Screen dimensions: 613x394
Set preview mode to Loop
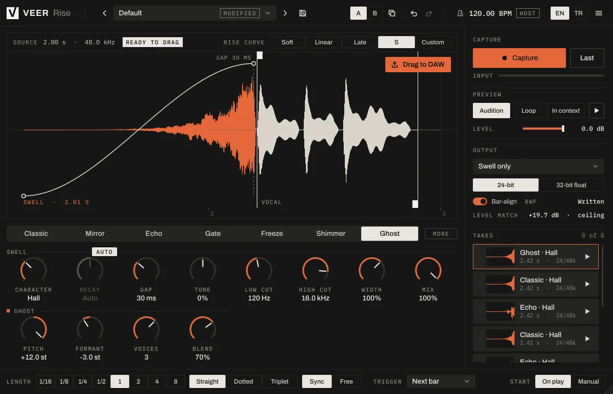pos(529,111)
